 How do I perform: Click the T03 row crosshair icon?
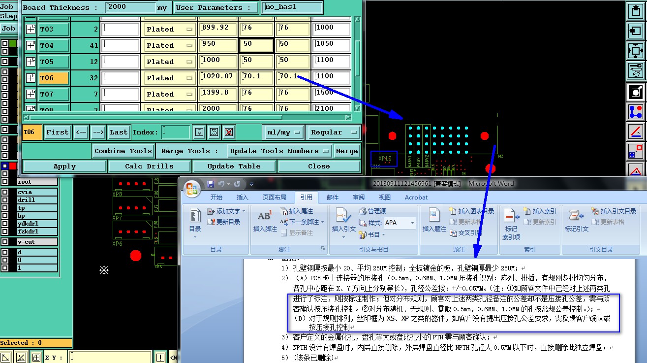click(x=31, y=29)
